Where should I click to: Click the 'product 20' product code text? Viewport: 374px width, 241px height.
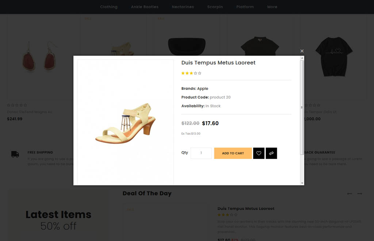pos(220,97)
